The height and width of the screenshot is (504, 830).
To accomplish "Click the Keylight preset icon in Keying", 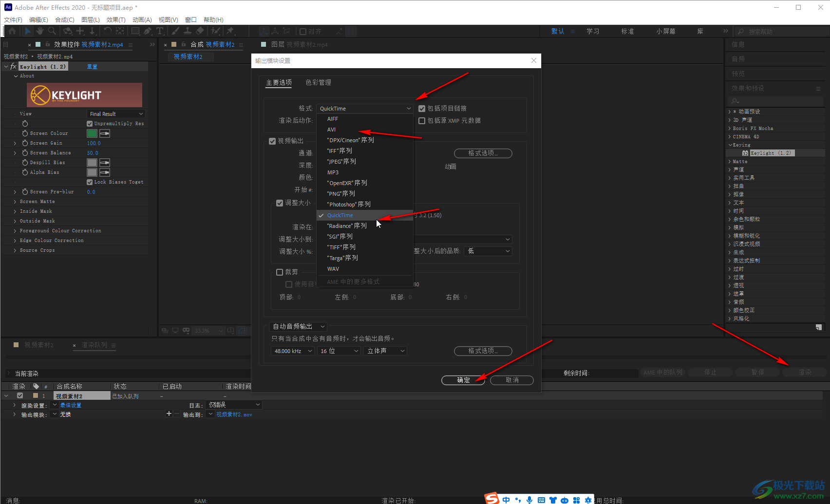I will [x=745, y=153].
